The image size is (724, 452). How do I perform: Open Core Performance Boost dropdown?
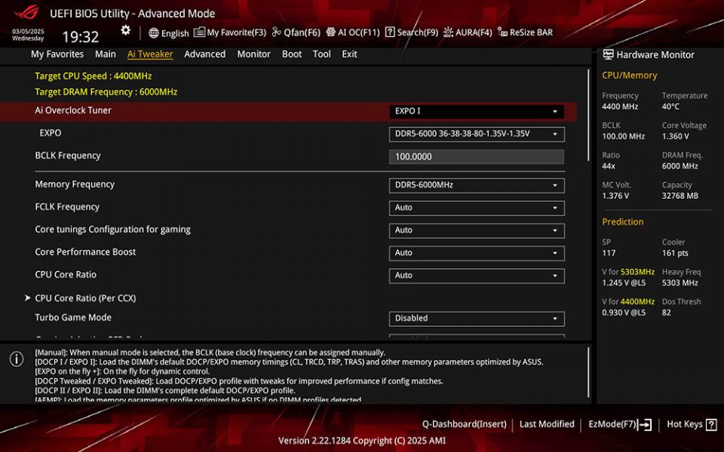pos(477,253)
